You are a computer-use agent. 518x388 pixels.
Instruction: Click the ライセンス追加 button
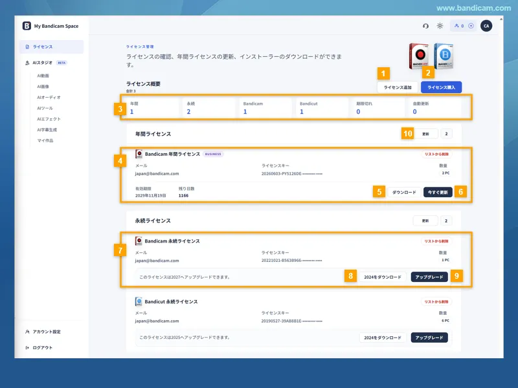coord(398,87)
